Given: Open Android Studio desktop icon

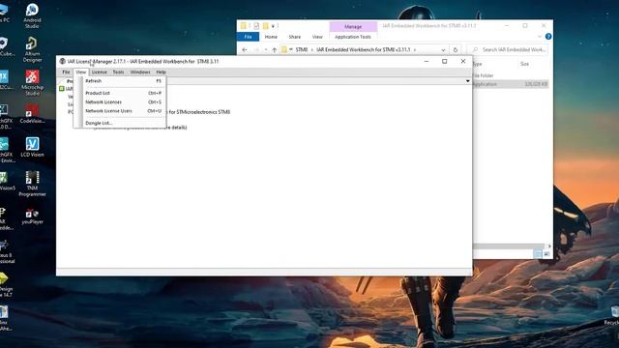Looking at the screenshot, I should pos(32,15).
